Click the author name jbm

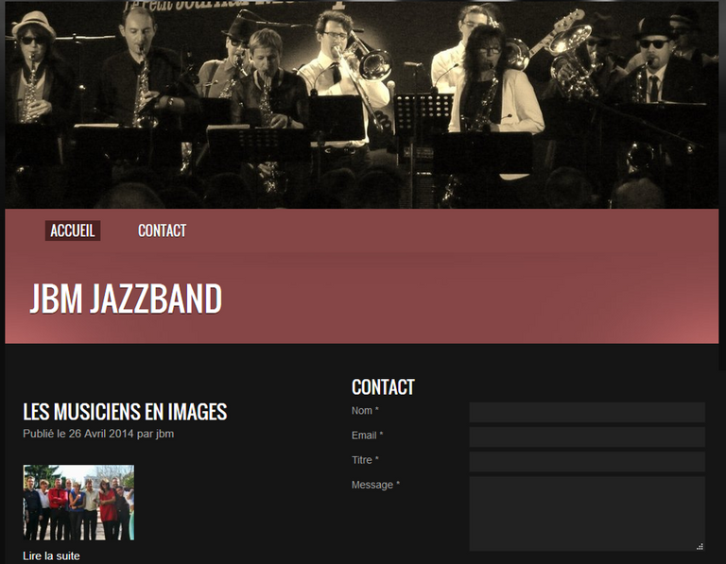[164, 434]
